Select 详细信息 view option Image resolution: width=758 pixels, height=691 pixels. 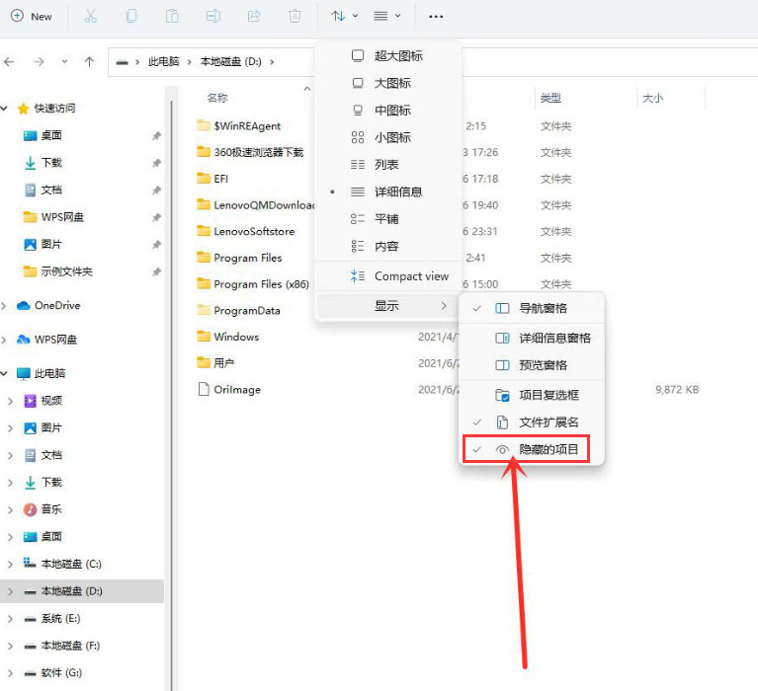387,192
